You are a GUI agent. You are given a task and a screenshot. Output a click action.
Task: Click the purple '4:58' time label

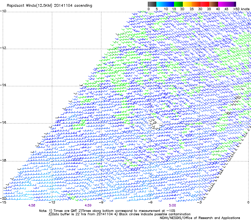tap(32, 205)
